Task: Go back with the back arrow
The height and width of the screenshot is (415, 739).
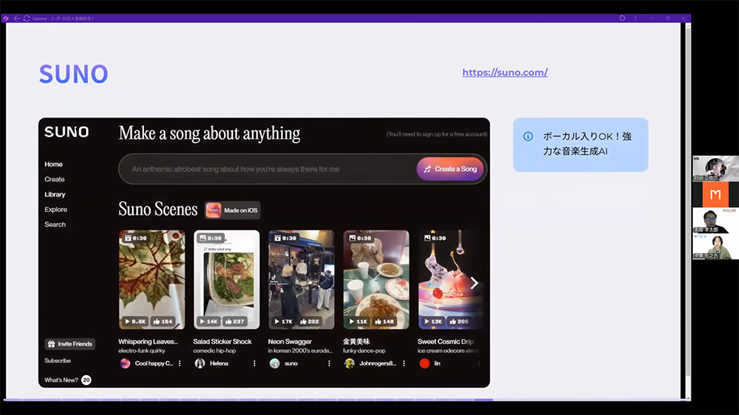Action: [x=17, y=18]
